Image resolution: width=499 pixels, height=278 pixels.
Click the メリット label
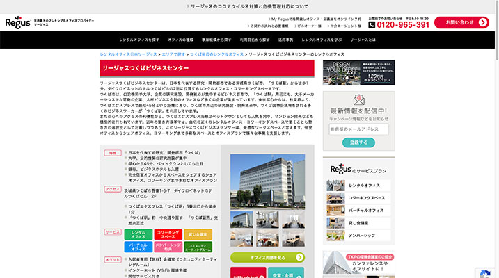tap(113, 259)
